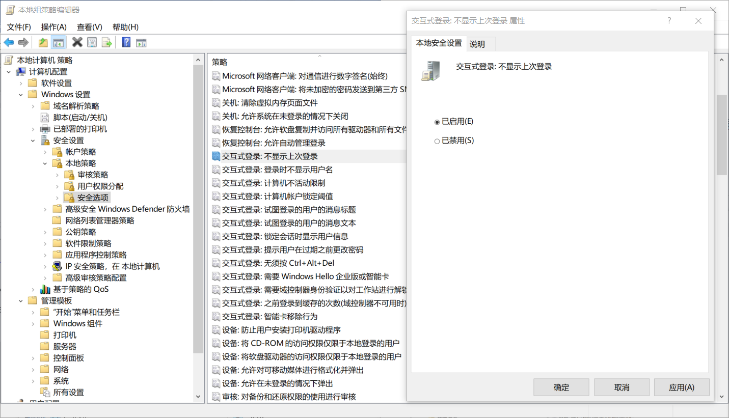
Task: Open the 操作(A) menu
Action: coord(54,27)
